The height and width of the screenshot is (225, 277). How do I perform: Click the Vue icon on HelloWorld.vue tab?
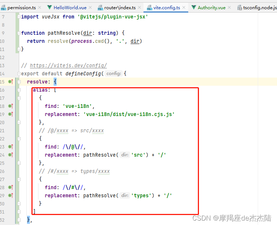click(50, 7)
